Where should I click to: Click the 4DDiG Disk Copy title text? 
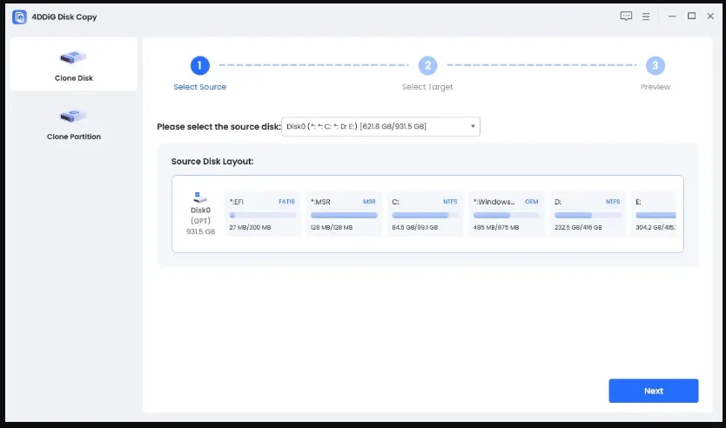pos(64,17)
